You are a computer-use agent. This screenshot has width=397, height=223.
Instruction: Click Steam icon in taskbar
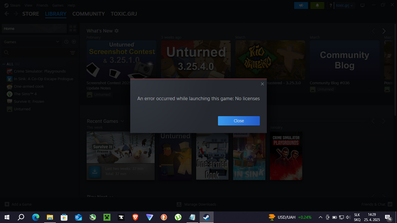206,217
